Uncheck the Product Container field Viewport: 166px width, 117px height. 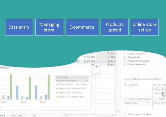pos(125,61)
